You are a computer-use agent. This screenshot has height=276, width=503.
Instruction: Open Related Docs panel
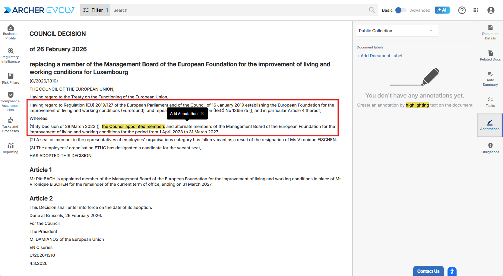490,55
